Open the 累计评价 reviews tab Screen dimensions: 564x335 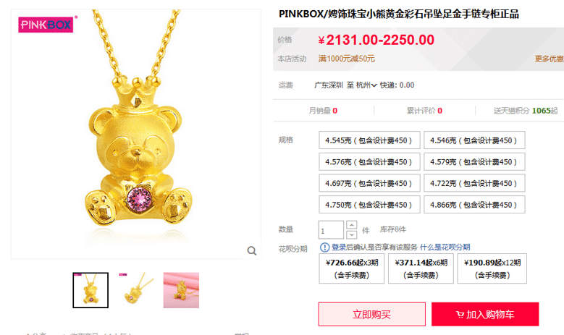click(x=424, y=111)
